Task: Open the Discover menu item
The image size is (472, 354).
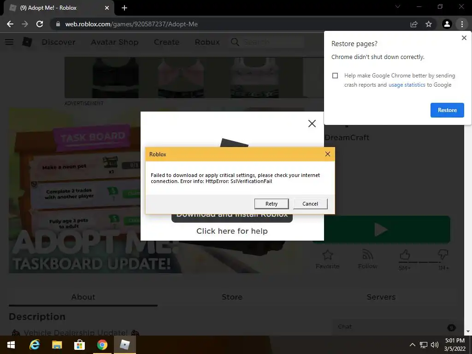Action: coord(59,42)
